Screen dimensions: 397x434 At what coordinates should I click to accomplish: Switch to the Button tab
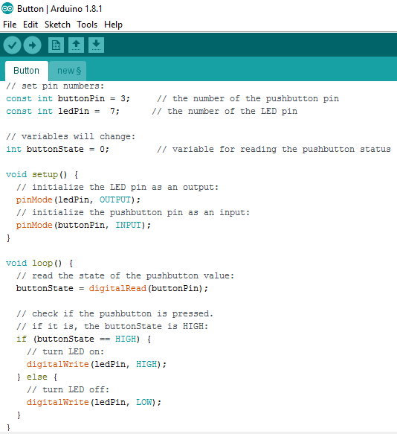pos(27,71)
